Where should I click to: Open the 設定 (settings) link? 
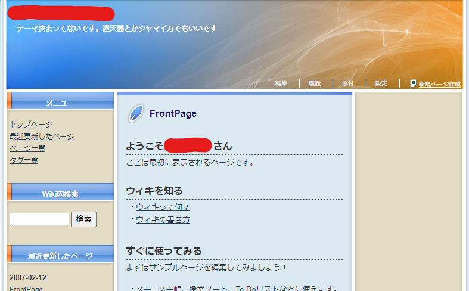point(381,83)
